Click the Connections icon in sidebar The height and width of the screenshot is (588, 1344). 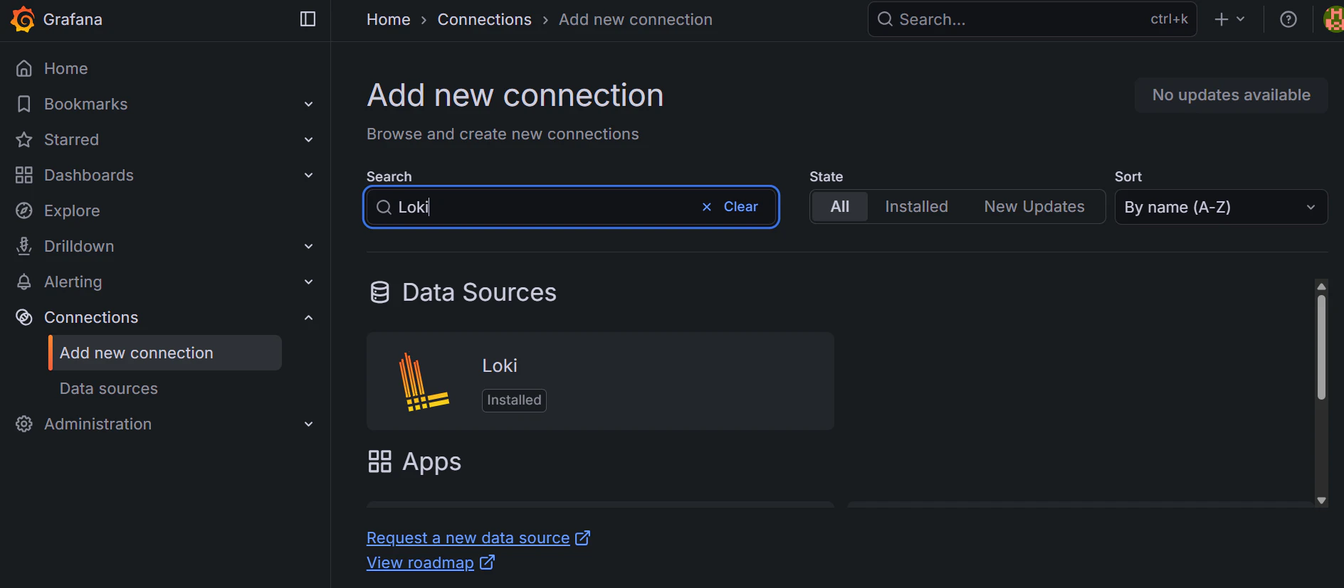coord(24,317)
